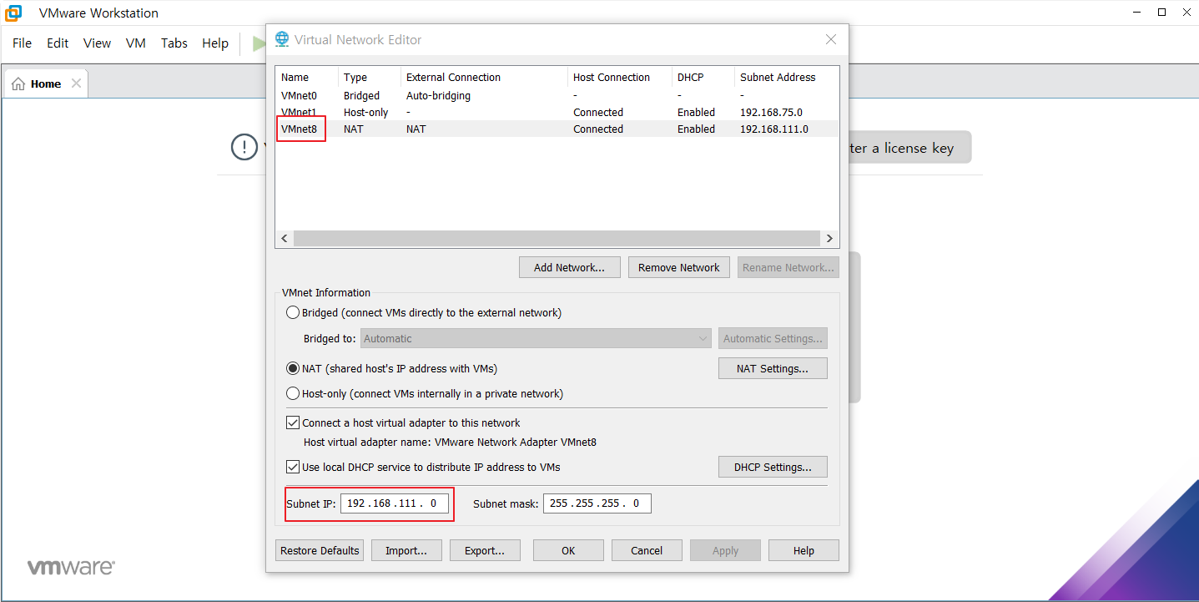Click the Add Network button
1199x602 pixels.
569,268
